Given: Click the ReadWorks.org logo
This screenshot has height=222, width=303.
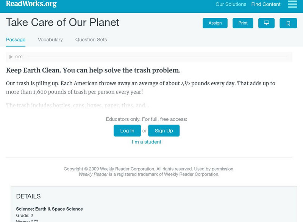Looking at the screenshot, I should (x=31, y=4).
